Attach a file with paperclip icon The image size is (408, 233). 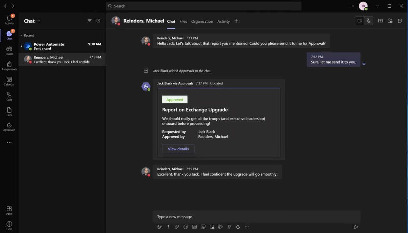pos(177,227)
